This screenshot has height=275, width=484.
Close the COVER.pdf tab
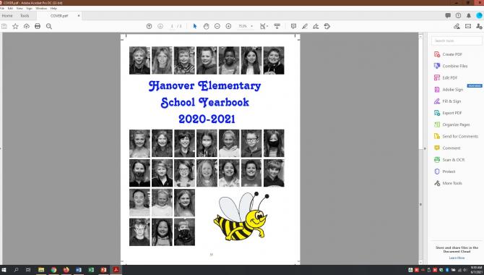(79, 15)
